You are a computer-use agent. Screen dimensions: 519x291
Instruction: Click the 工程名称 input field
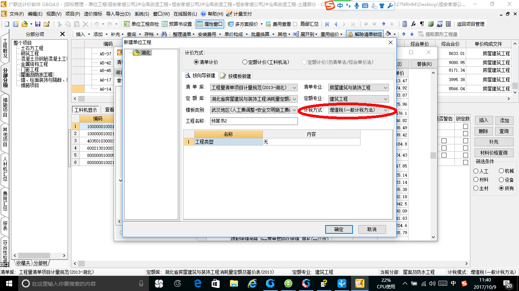[x=254, y=121]
